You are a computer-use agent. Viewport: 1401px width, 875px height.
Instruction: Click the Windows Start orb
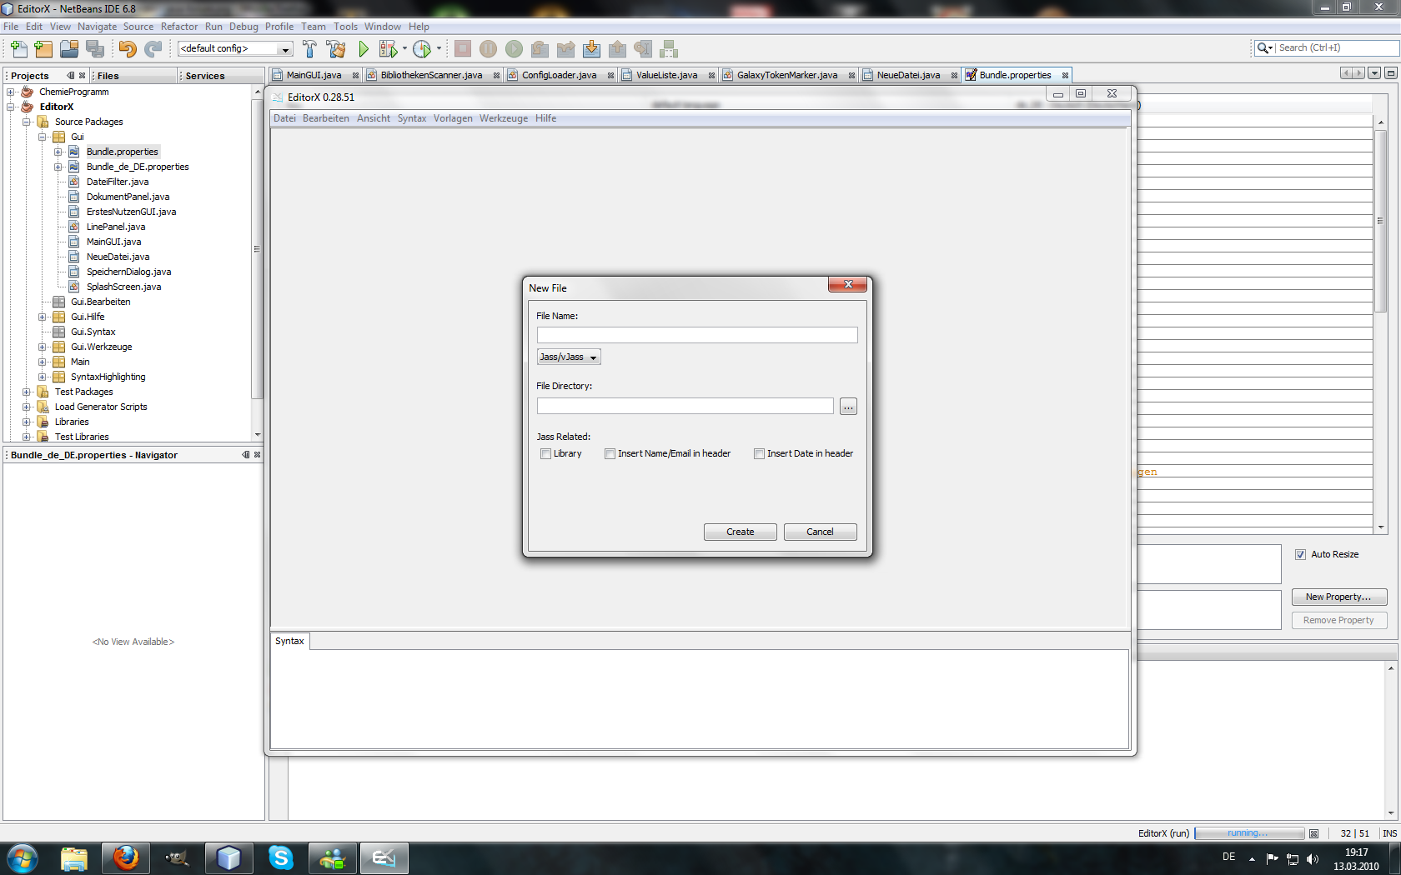(23, 857)
